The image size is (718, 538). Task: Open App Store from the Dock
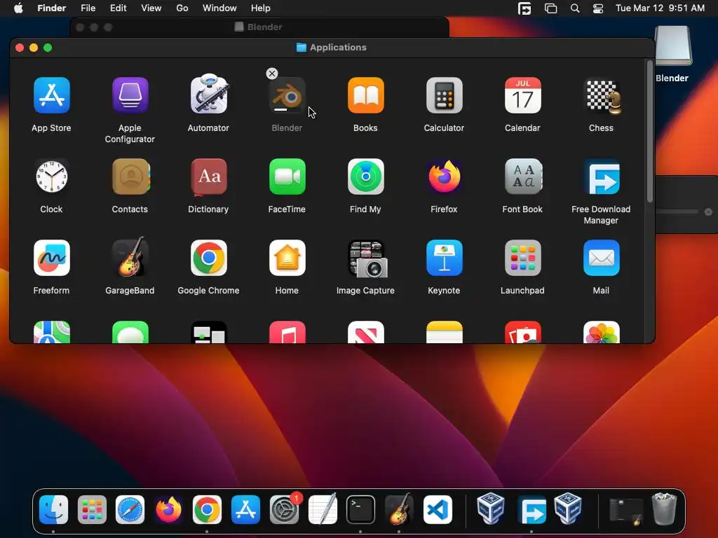[245, 509]
